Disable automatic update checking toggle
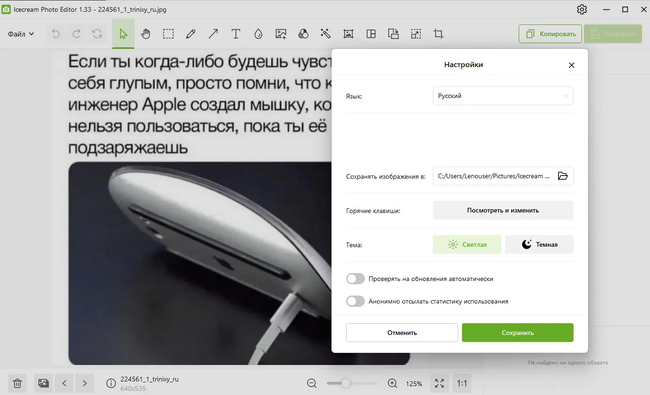This screenshot has width=650, height=395. (x=355, y=278)
